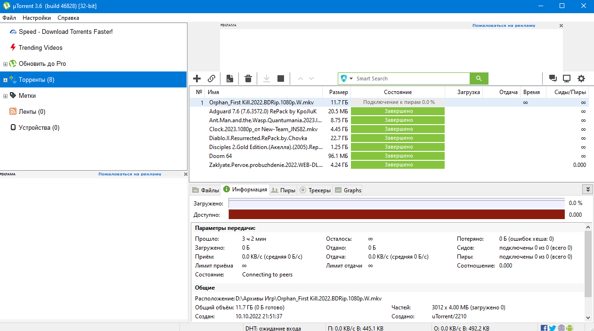Click the chat bubbles icon in toolbar
This screenshot has height=331, width=594.
point(553,79)
